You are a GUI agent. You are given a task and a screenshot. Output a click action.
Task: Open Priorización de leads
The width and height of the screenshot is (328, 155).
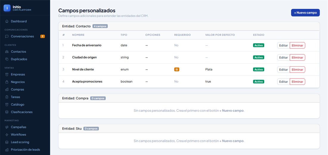click(x=25, y=150)
